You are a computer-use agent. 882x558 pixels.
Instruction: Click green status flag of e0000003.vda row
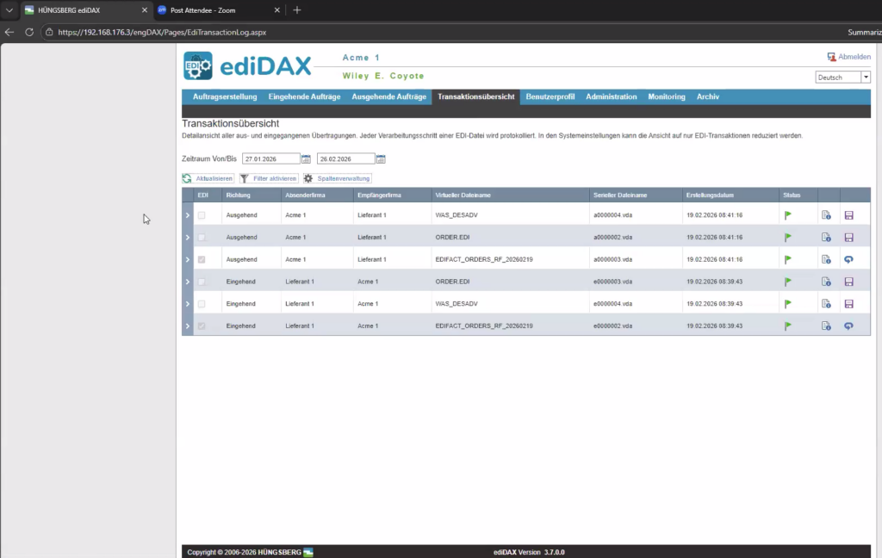[x=787, y=282]
